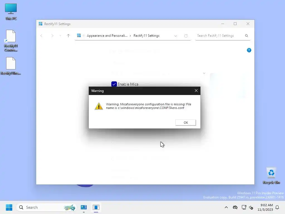Toggle the Enable Mica checkbox
This screenshot has height=214, width=285.
[x=114, y=84]
